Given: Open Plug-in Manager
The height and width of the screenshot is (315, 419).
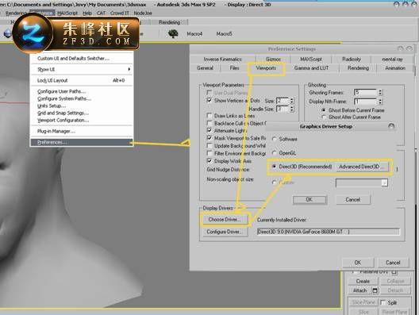Looking at the screenshot, I should coord(82,131).
